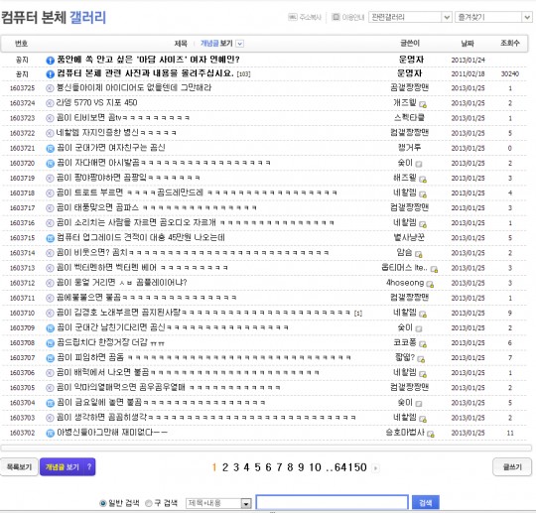
Task: Click the question mark on 개념글 보기 button
Action: coord(89,467)
